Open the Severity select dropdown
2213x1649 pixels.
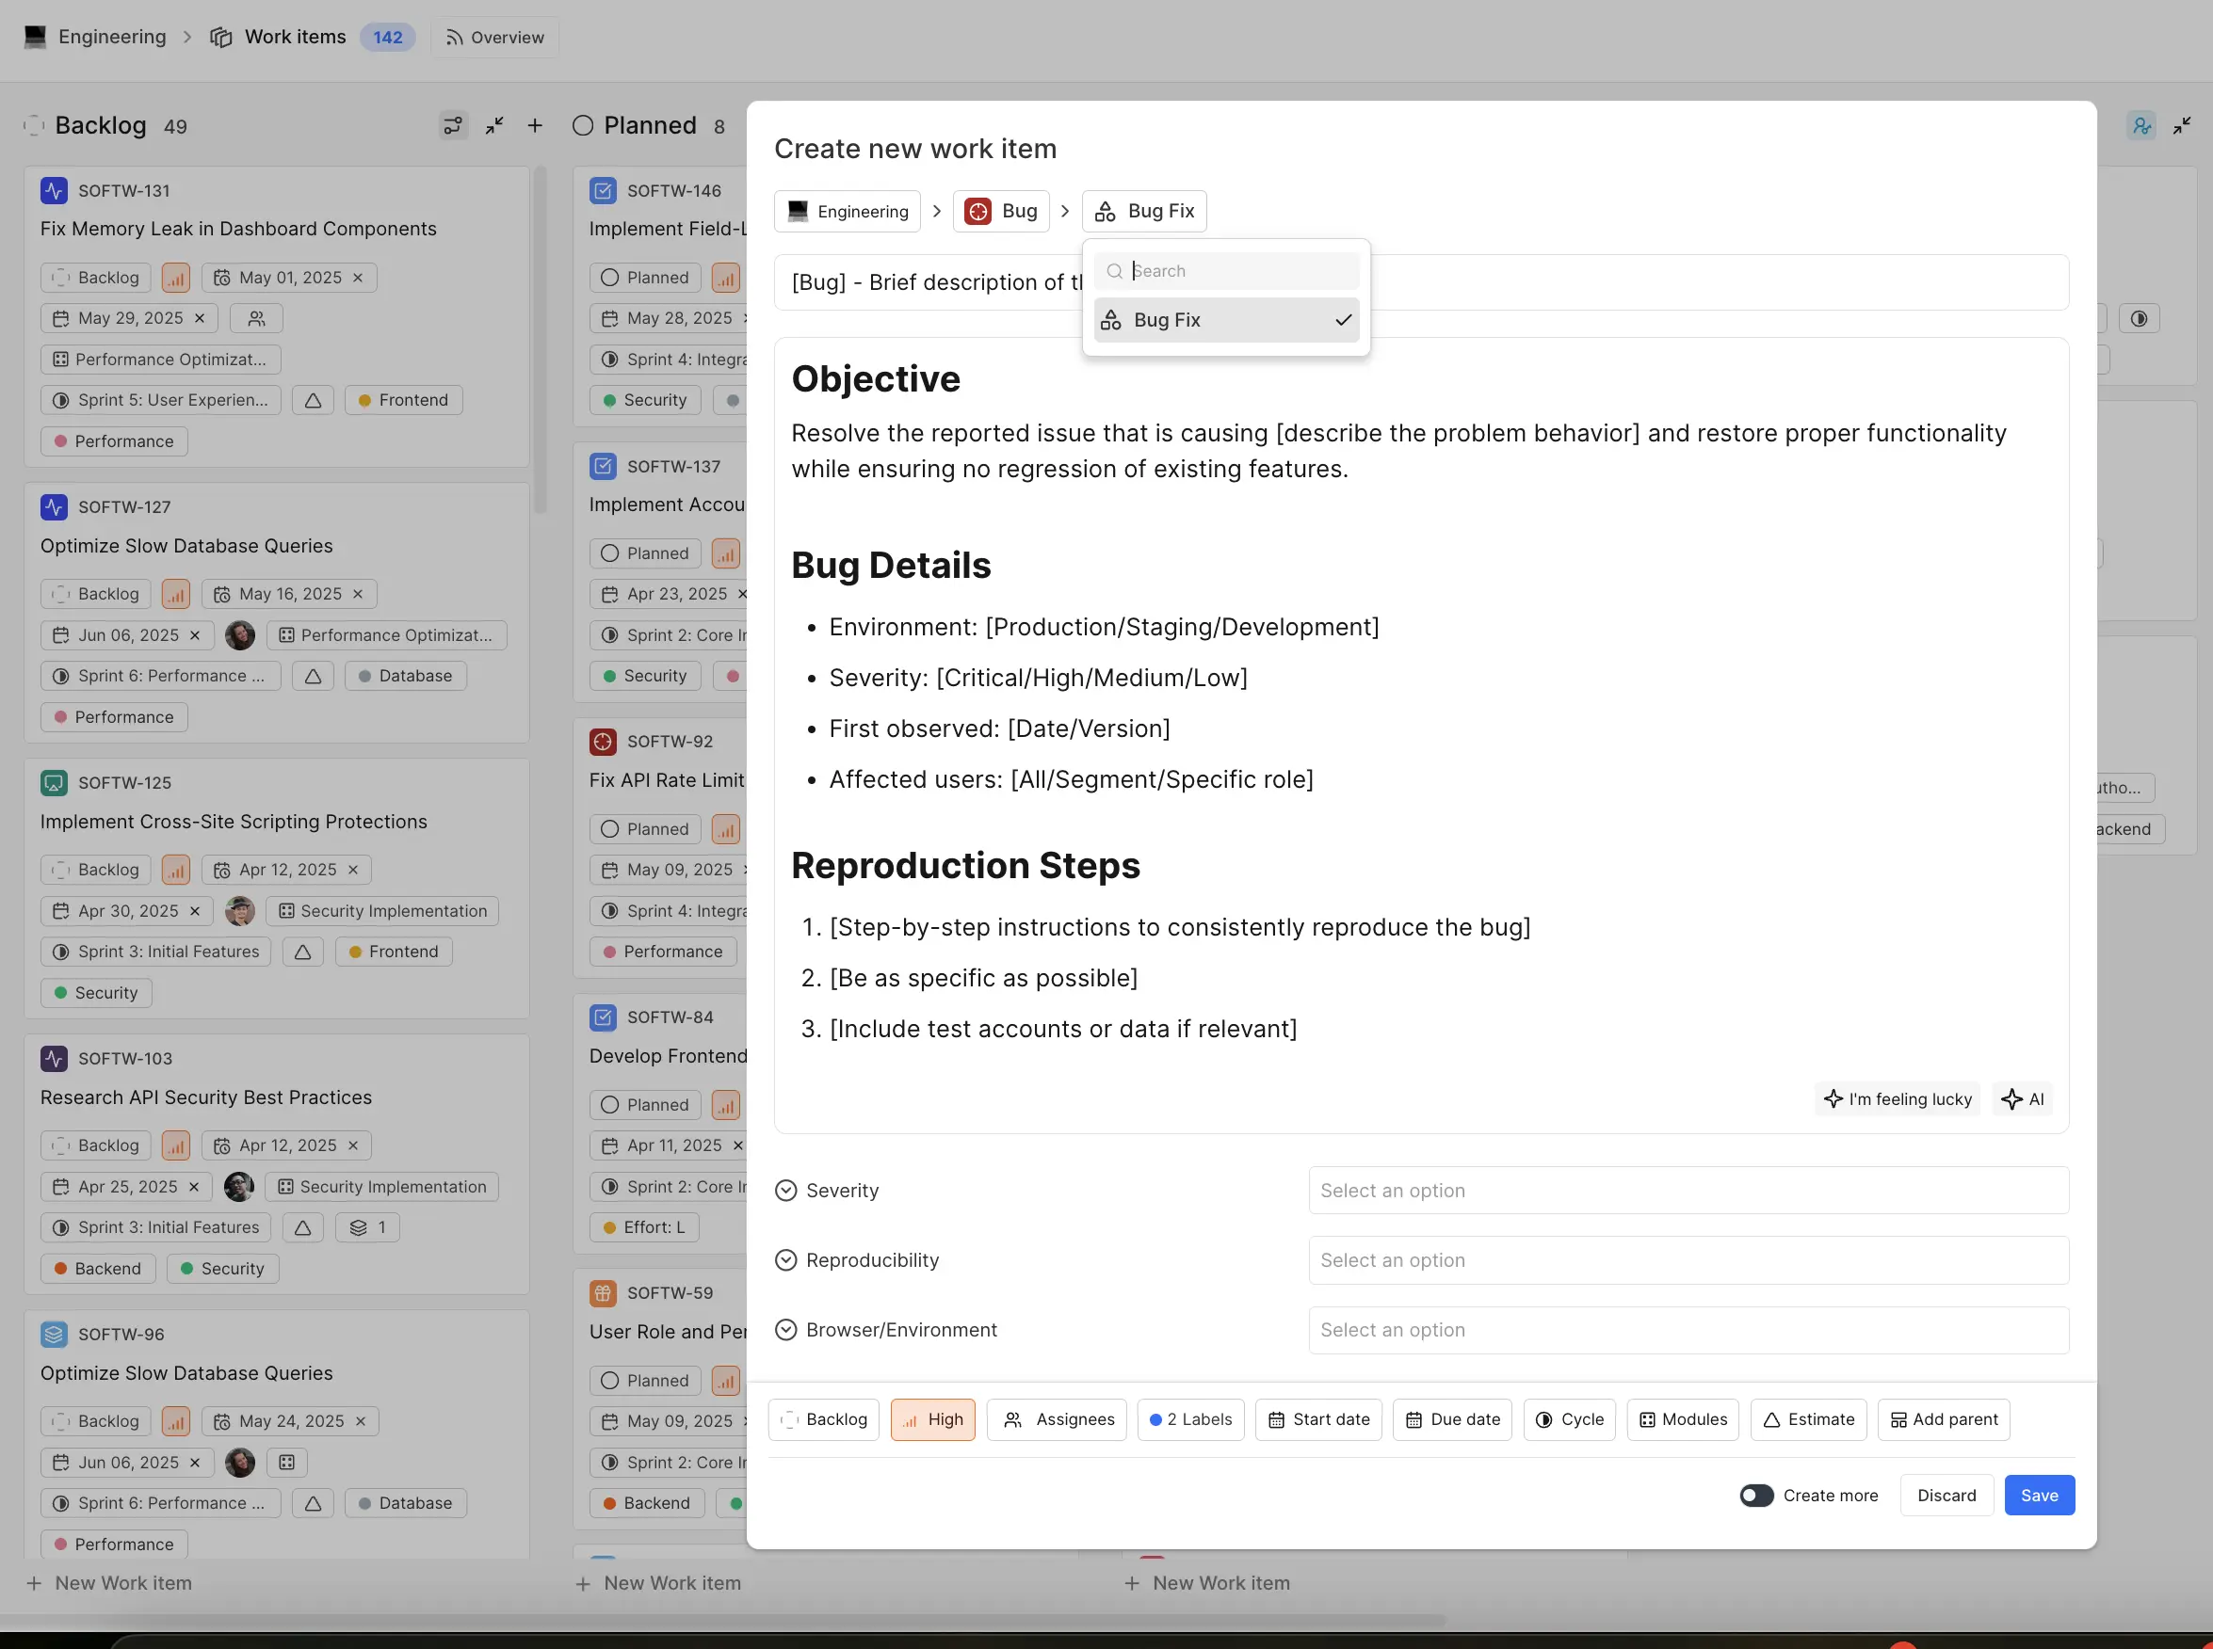point(1688,1190)
